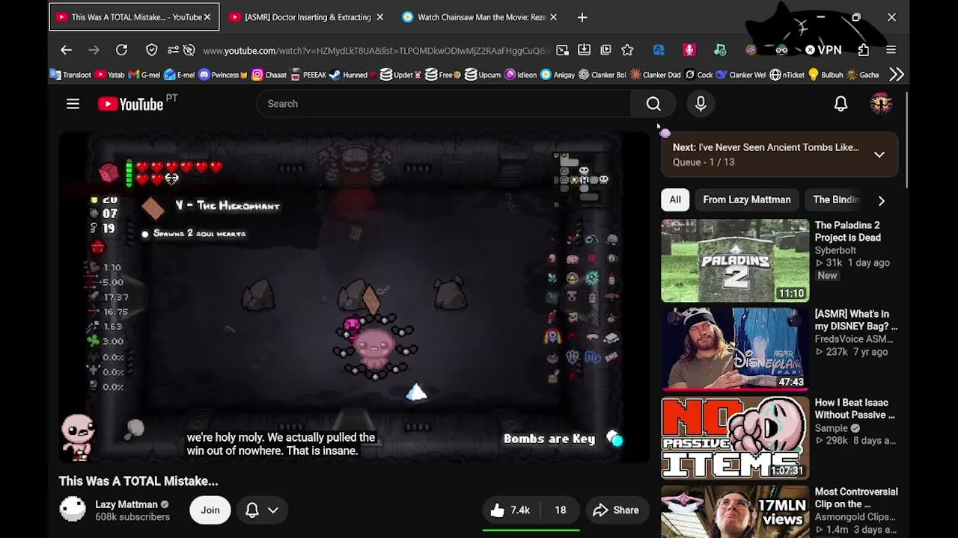958x538 pixels.
Task: Click the VPN button in toolbar
Action: [823, 50]
